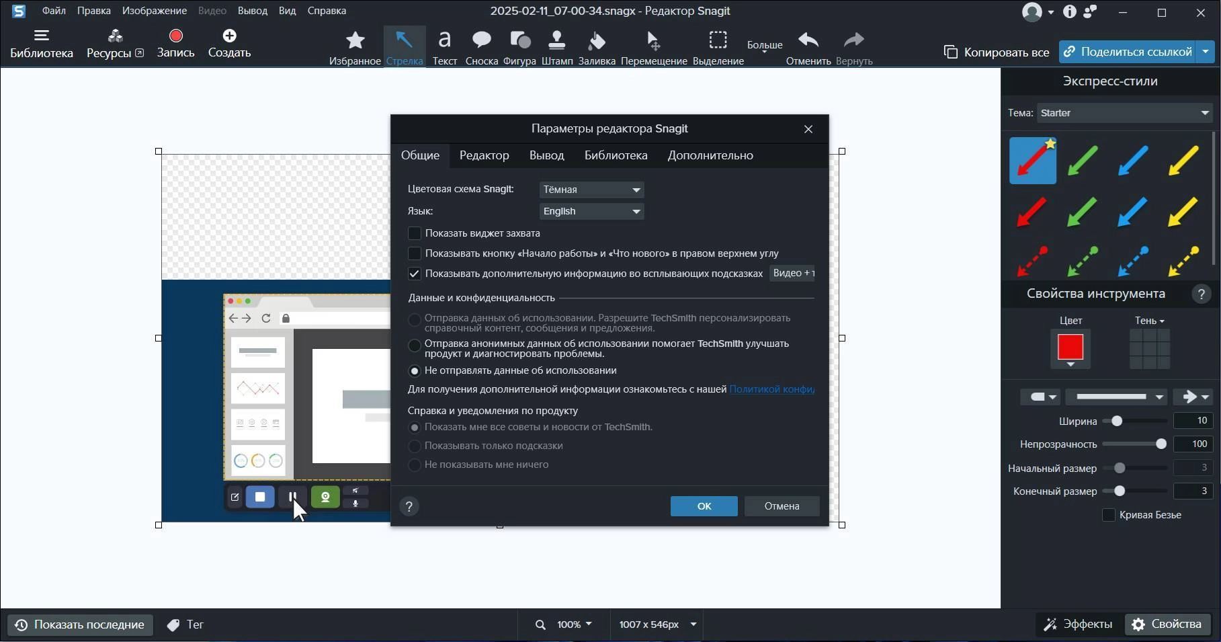Click the help icon in dialog footer

pos(409,506)
